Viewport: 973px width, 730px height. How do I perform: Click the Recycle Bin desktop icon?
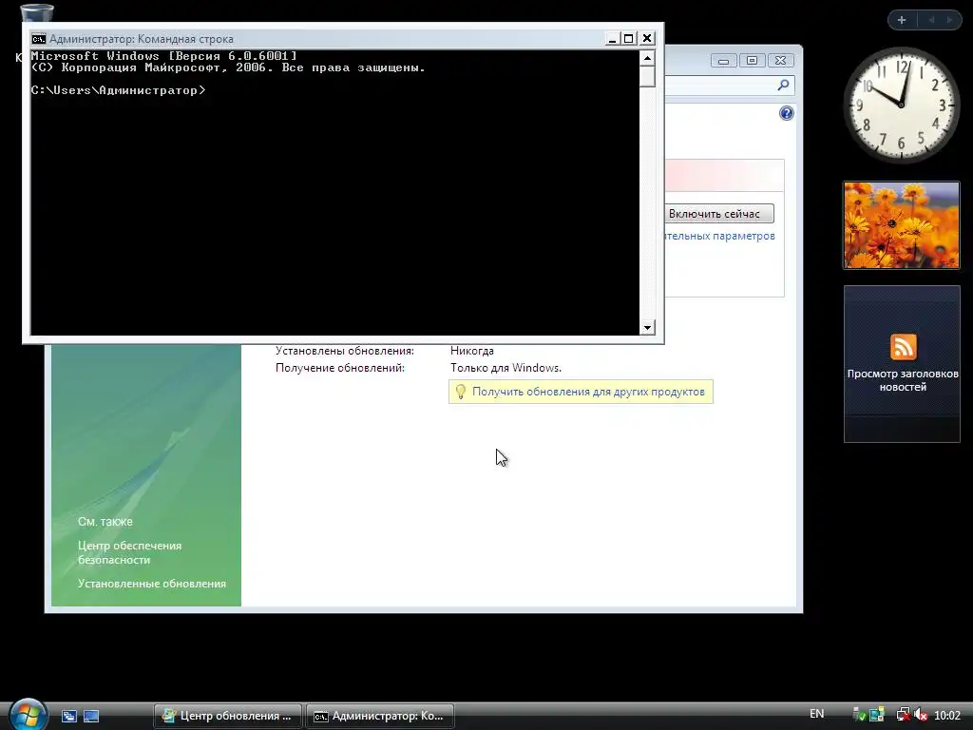36,13
